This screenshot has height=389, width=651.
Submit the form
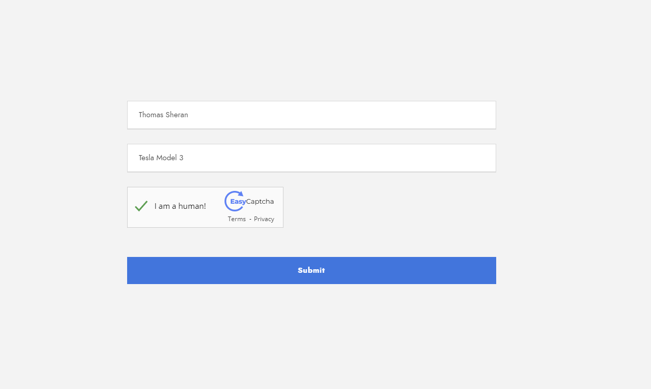(311, 270)
